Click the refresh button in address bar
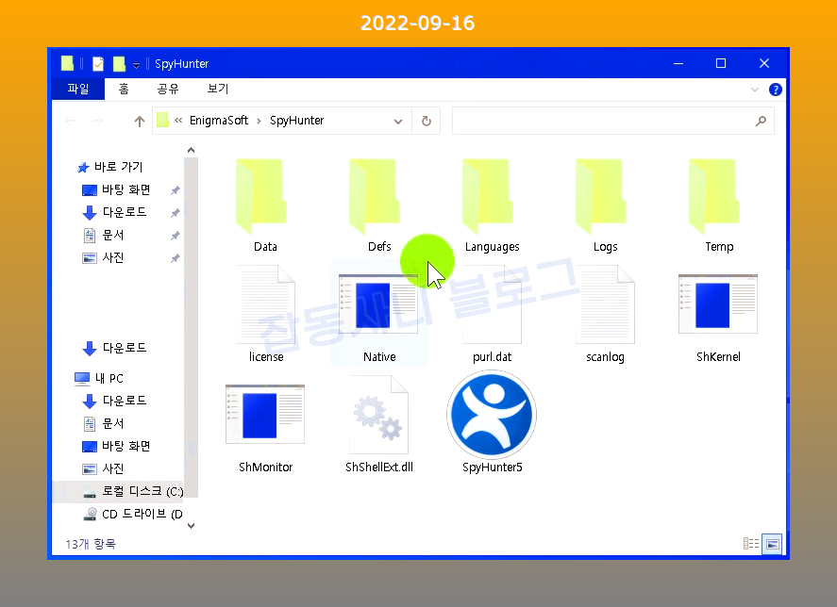This screenshot has width=837, height=607. coord(426,121)
